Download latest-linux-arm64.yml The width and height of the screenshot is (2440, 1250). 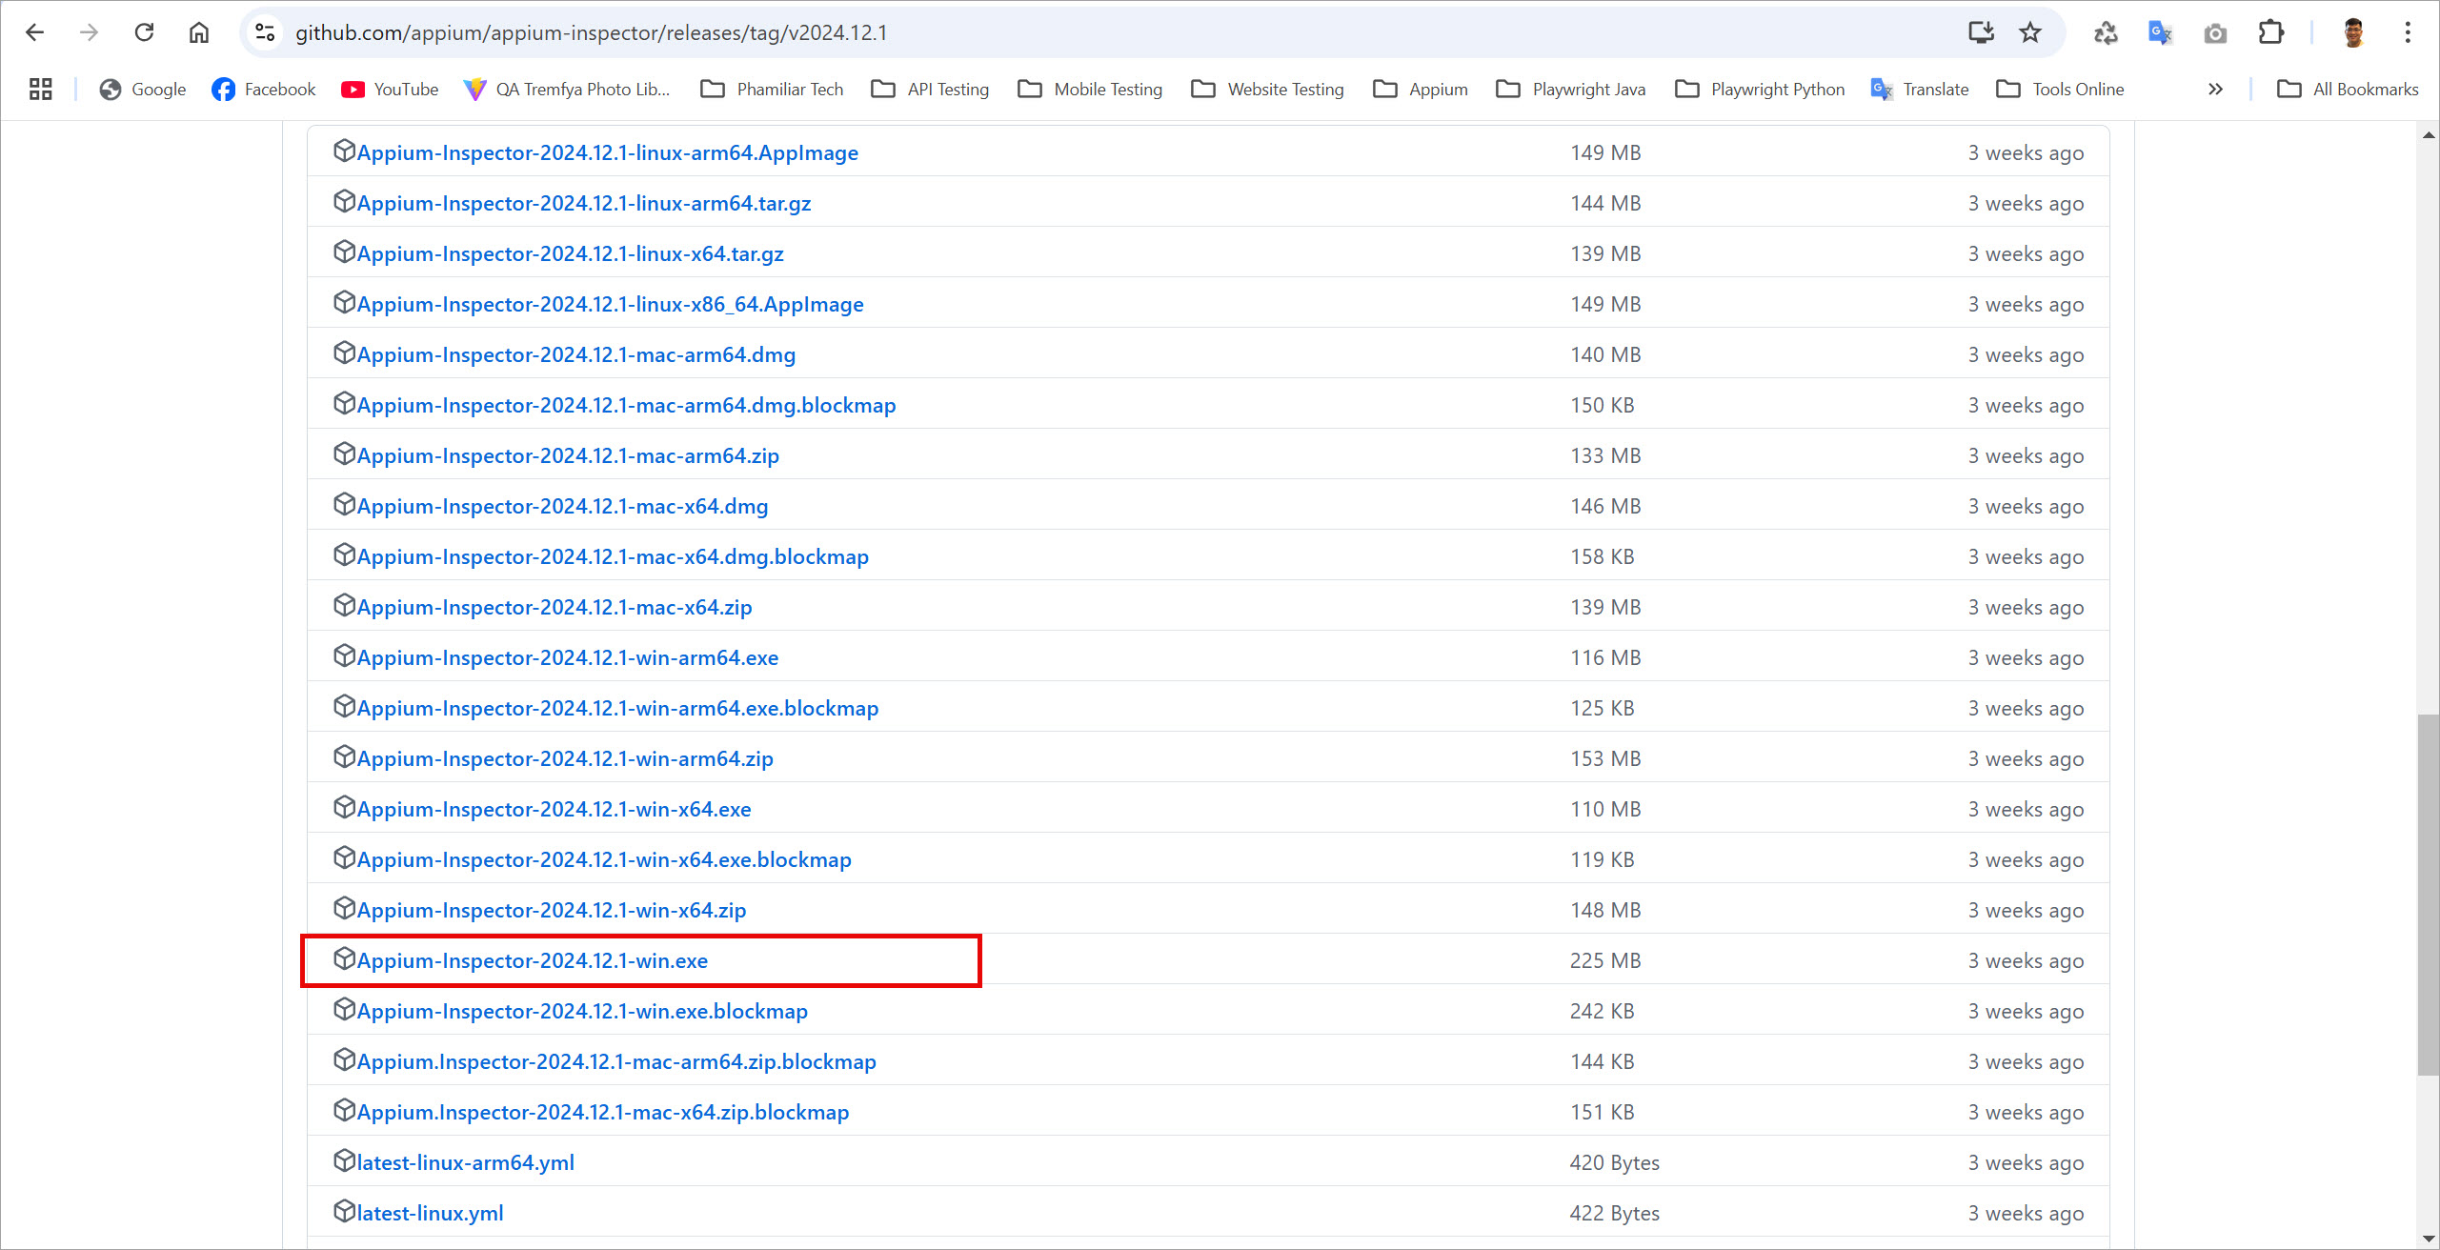pos(465,1162)
